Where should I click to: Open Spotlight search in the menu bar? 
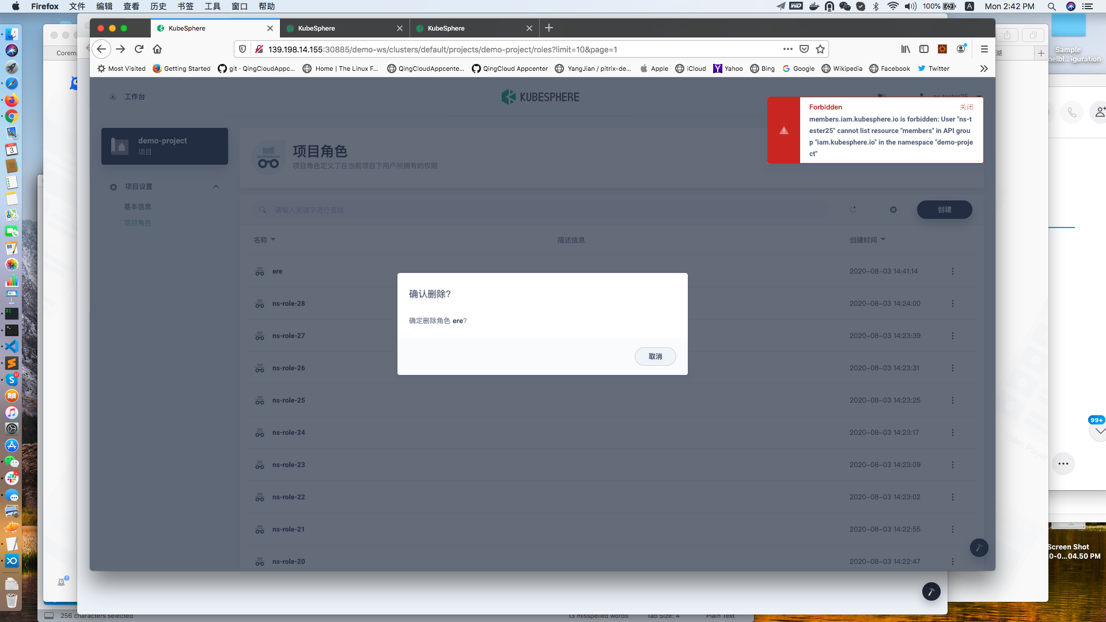(1052, 6)
